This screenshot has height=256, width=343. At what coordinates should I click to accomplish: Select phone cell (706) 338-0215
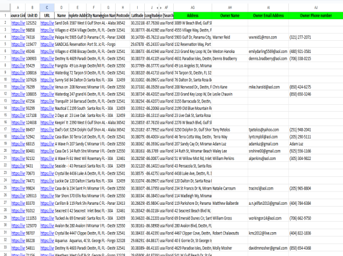[316, 58]
